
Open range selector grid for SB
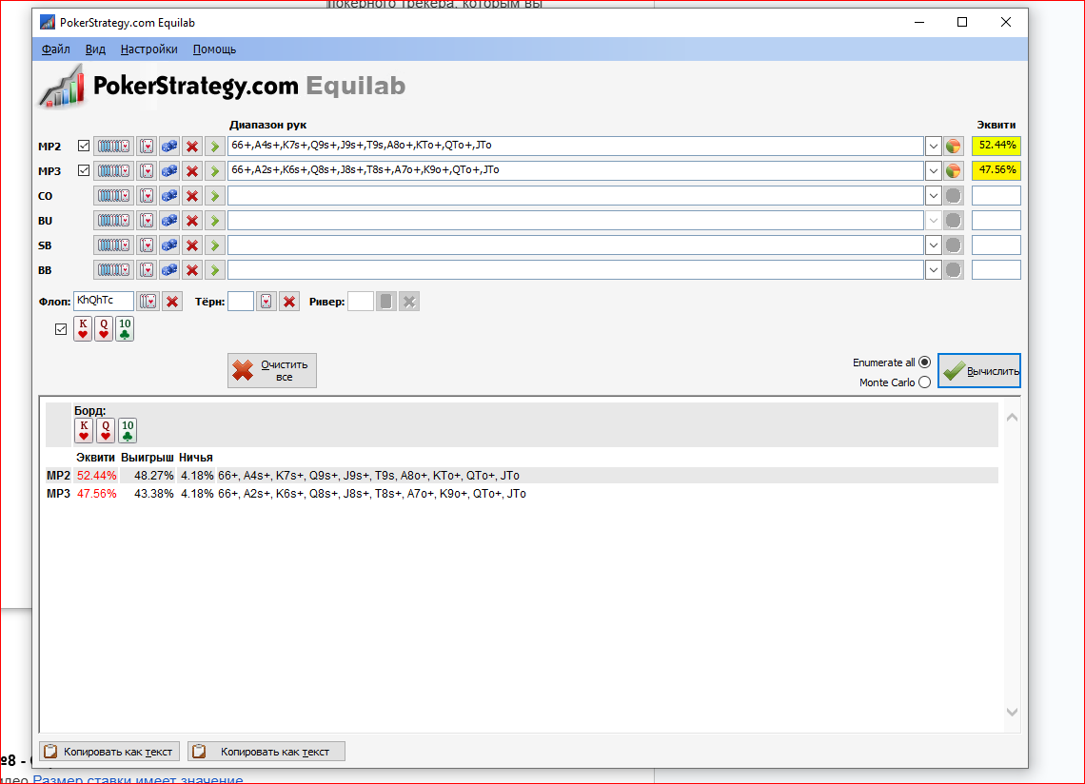[113, 245]
